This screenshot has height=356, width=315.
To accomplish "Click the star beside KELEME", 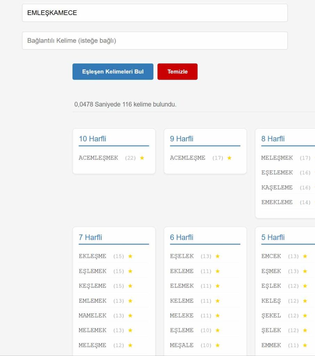I will [x=218, y=301].
